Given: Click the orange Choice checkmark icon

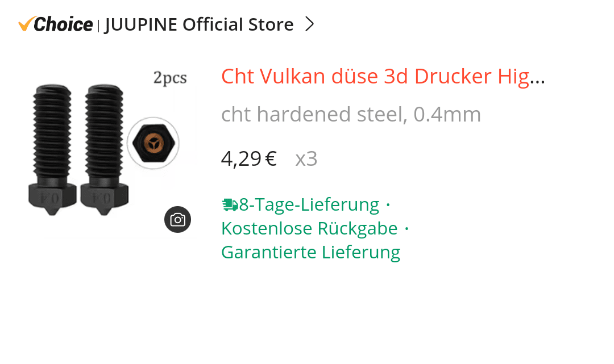Looking at the screenshot, I should coord(26,23).
